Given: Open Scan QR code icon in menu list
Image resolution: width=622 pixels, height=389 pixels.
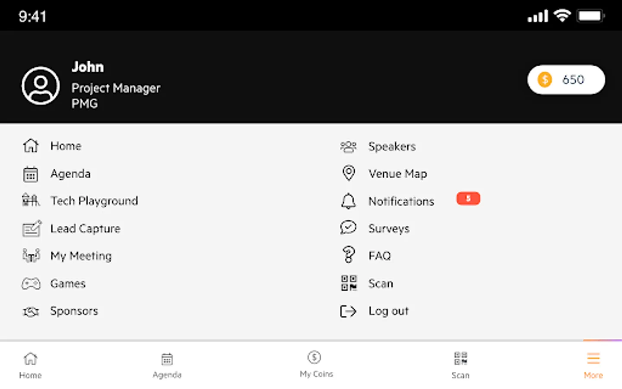Looking at the screenshot, I should [x=349, y=284].
